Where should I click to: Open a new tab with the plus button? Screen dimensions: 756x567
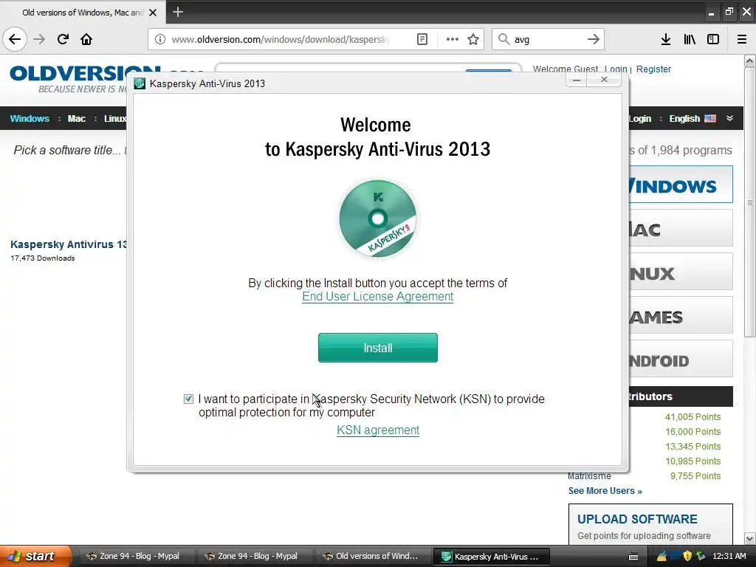click(178, 12)
